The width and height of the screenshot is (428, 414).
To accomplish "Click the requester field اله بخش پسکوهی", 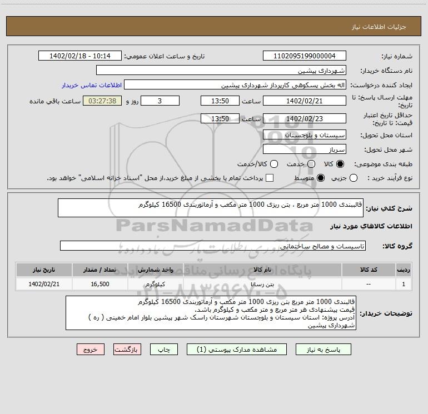I will coord(235,84).
